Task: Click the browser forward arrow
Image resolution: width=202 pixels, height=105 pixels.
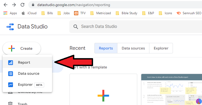Action: coord(14,5)
